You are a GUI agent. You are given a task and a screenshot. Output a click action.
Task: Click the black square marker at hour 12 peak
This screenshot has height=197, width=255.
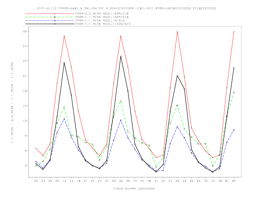(64, 62)
